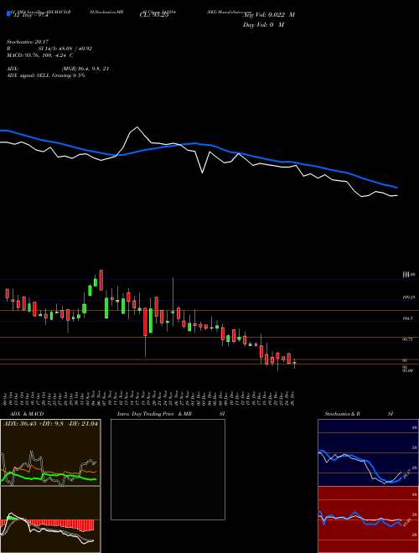This screenshot has width=419, height=553.
Task: Click the blue SMA legend square
Action: click(9, 14)
